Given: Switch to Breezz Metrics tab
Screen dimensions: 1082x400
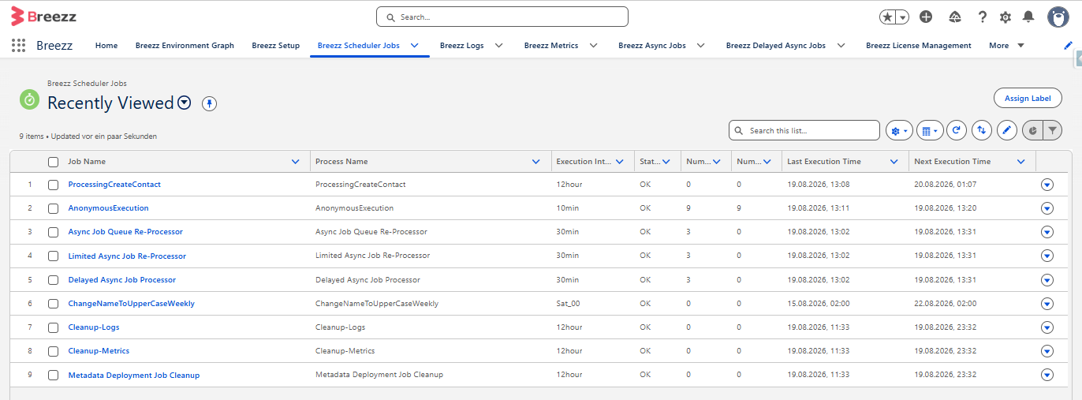Looking at the screenshot, I should click(551, 46).
